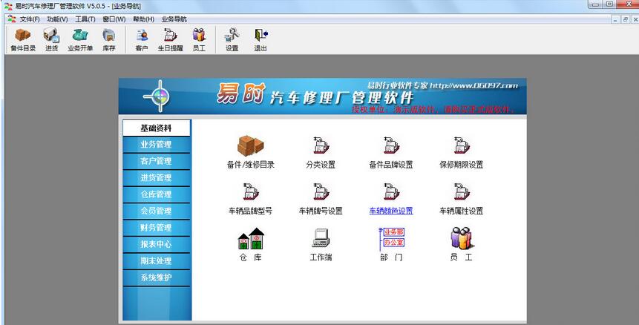639x325 pixels.
Task: Open 生日提醒 toolbar icon
Action: tap(171, 40)
